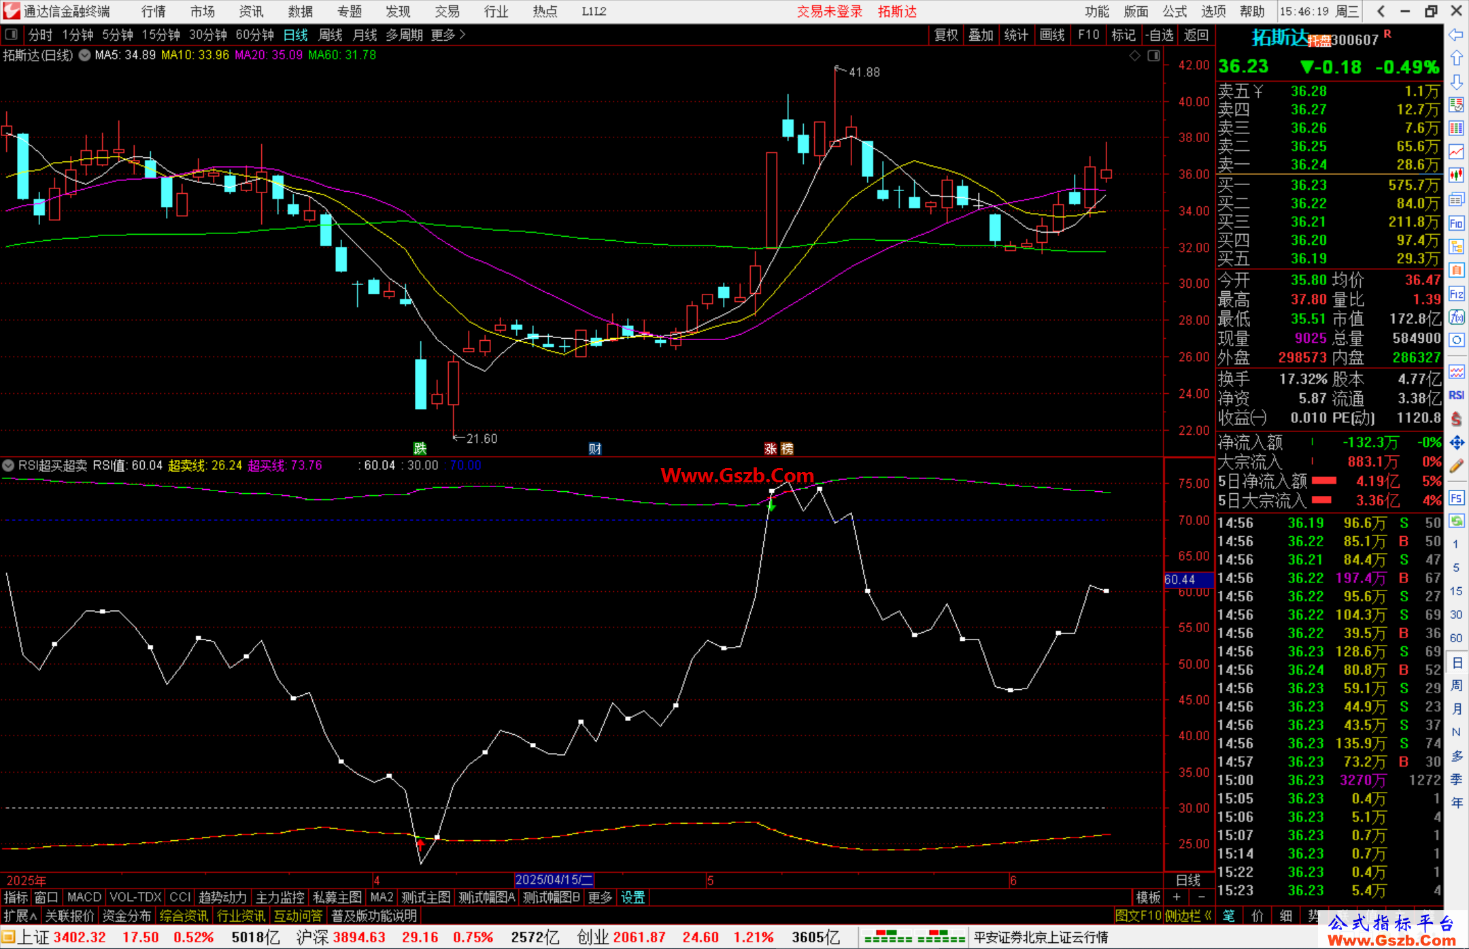Open the F12 sidebar icon
The image size is (1469, 949).
1456,294
